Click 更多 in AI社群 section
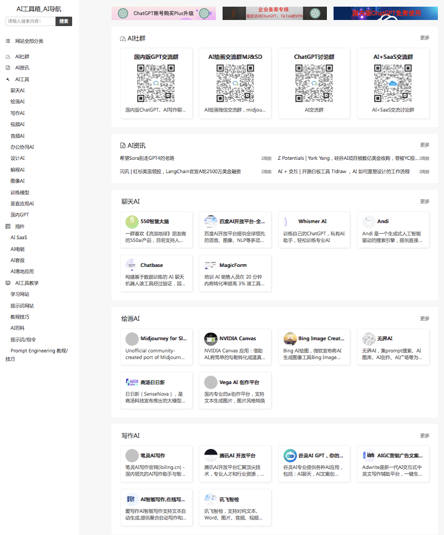The width and height of the screenshot is (444, 535). click(425, 38)
